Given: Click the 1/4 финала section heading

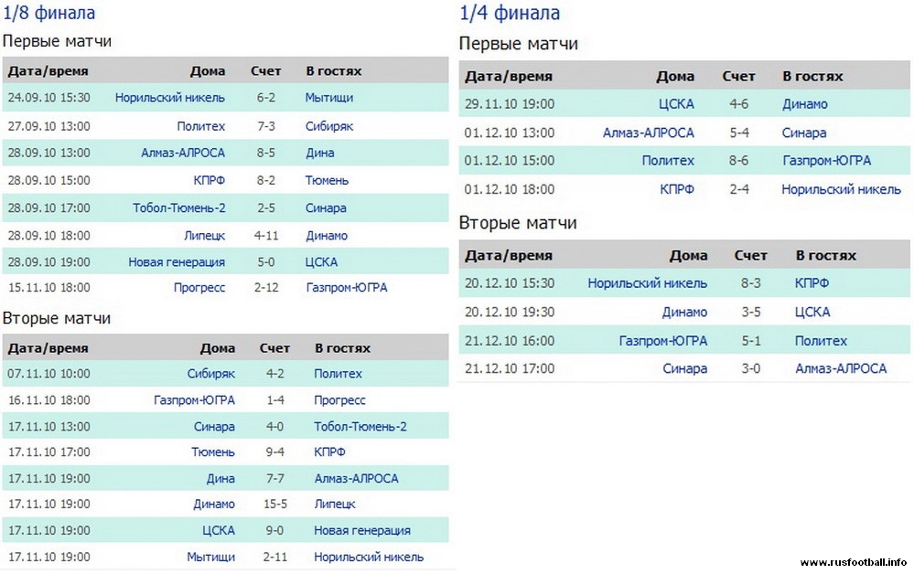Looking at the screenshot, I should coord(509,14).
